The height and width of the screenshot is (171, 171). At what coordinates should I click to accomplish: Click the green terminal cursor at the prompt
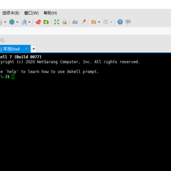[x=13, y=77]
